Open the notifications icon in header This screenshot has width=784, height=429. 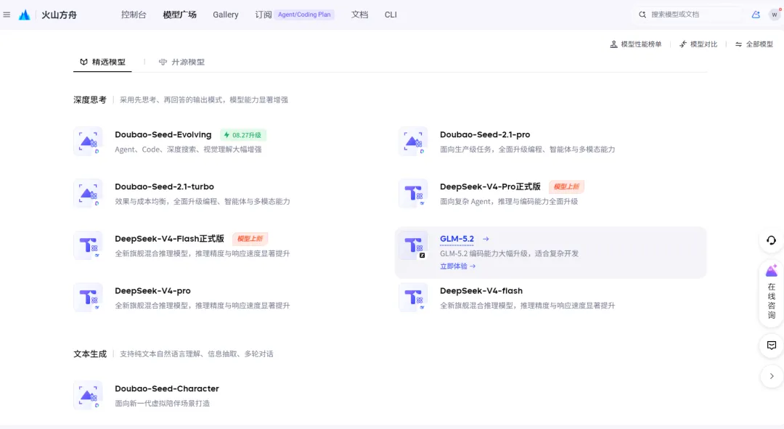(x=756, y=15)
